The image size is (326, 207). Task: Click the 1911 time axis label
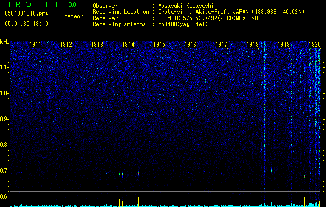click(35, 44)
